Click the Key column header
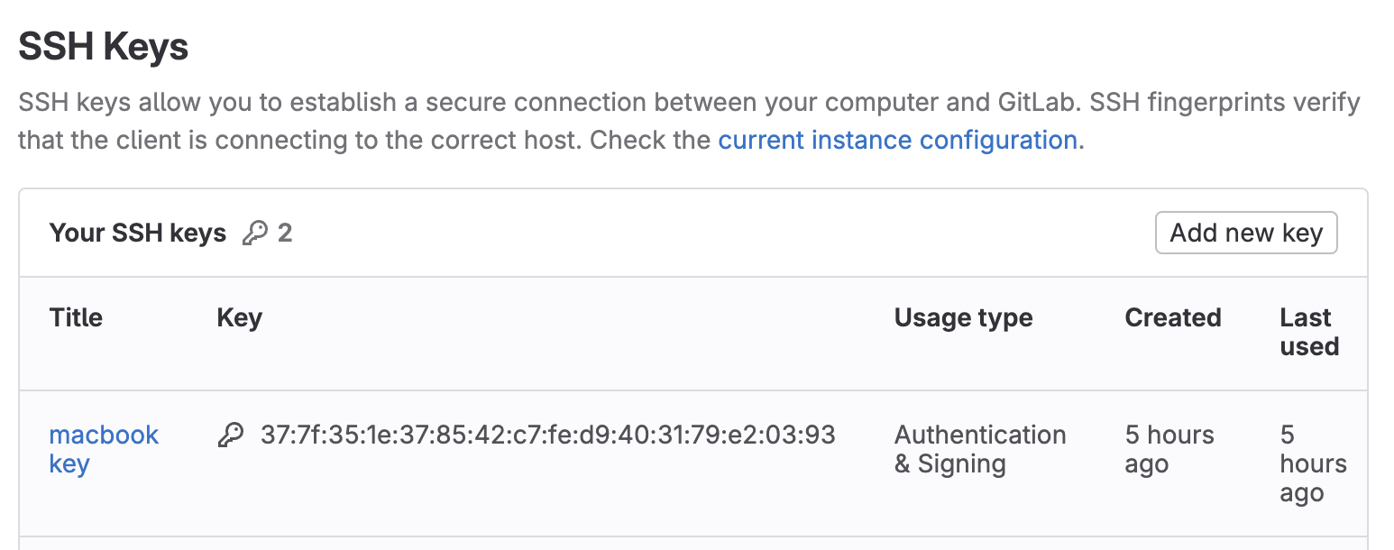This screenshot has width=1394, height=550. pyautogui.click(x=239, y=317)
